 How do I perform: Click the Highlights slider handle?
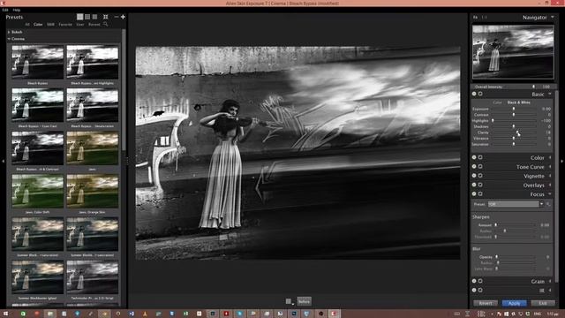coord(493,120)
